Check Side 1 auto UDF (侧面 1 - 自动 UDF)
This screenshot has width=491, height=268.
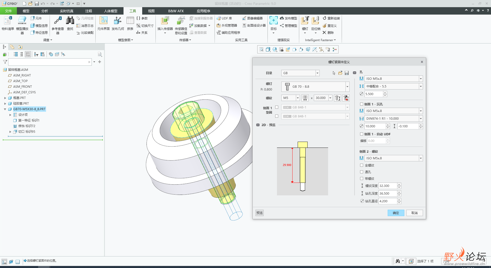[x=362, y=134]
